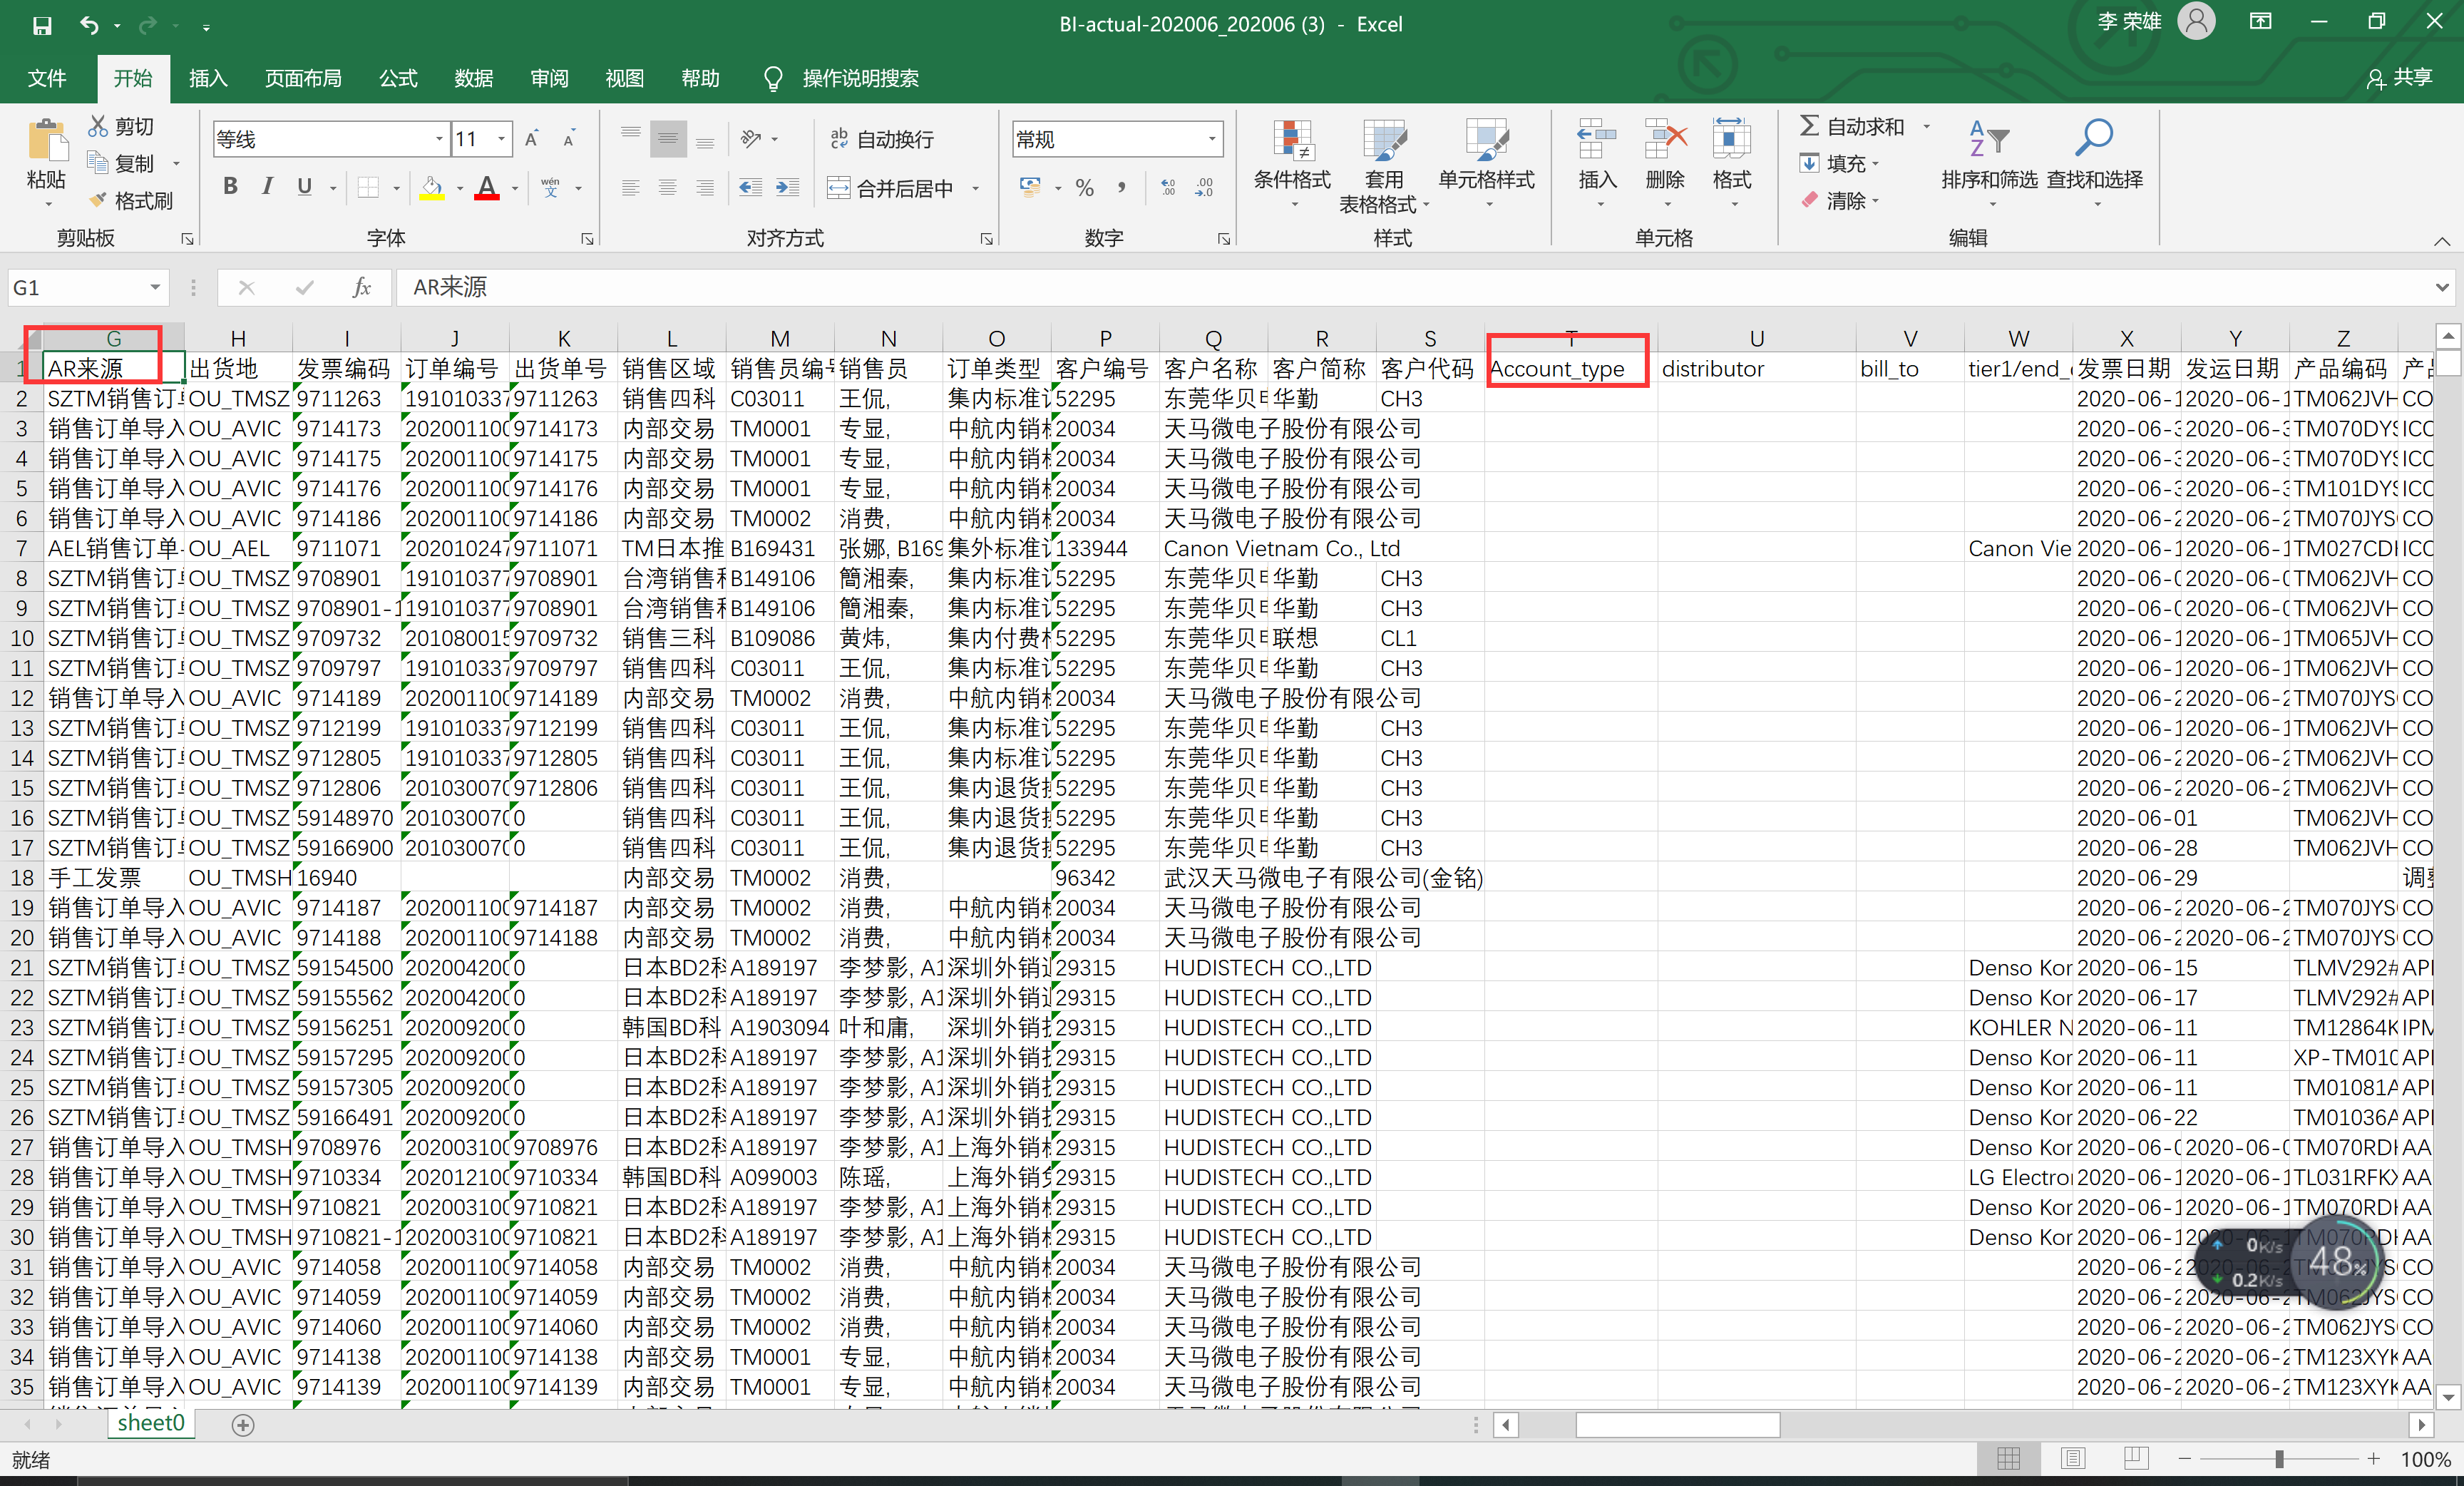Click the Insert cells icon
The width and height of the screenshot is (2464, 1486).
1597,140
